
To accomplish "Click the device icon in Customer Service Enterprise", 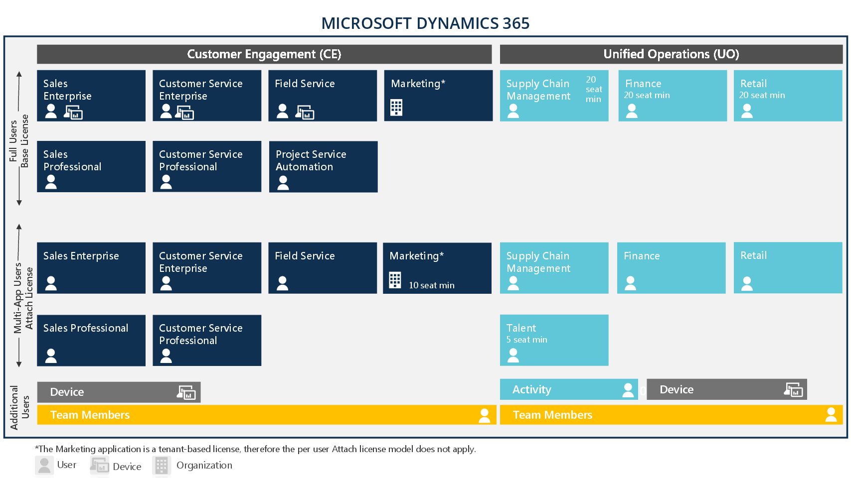I will tap(185, 113).
